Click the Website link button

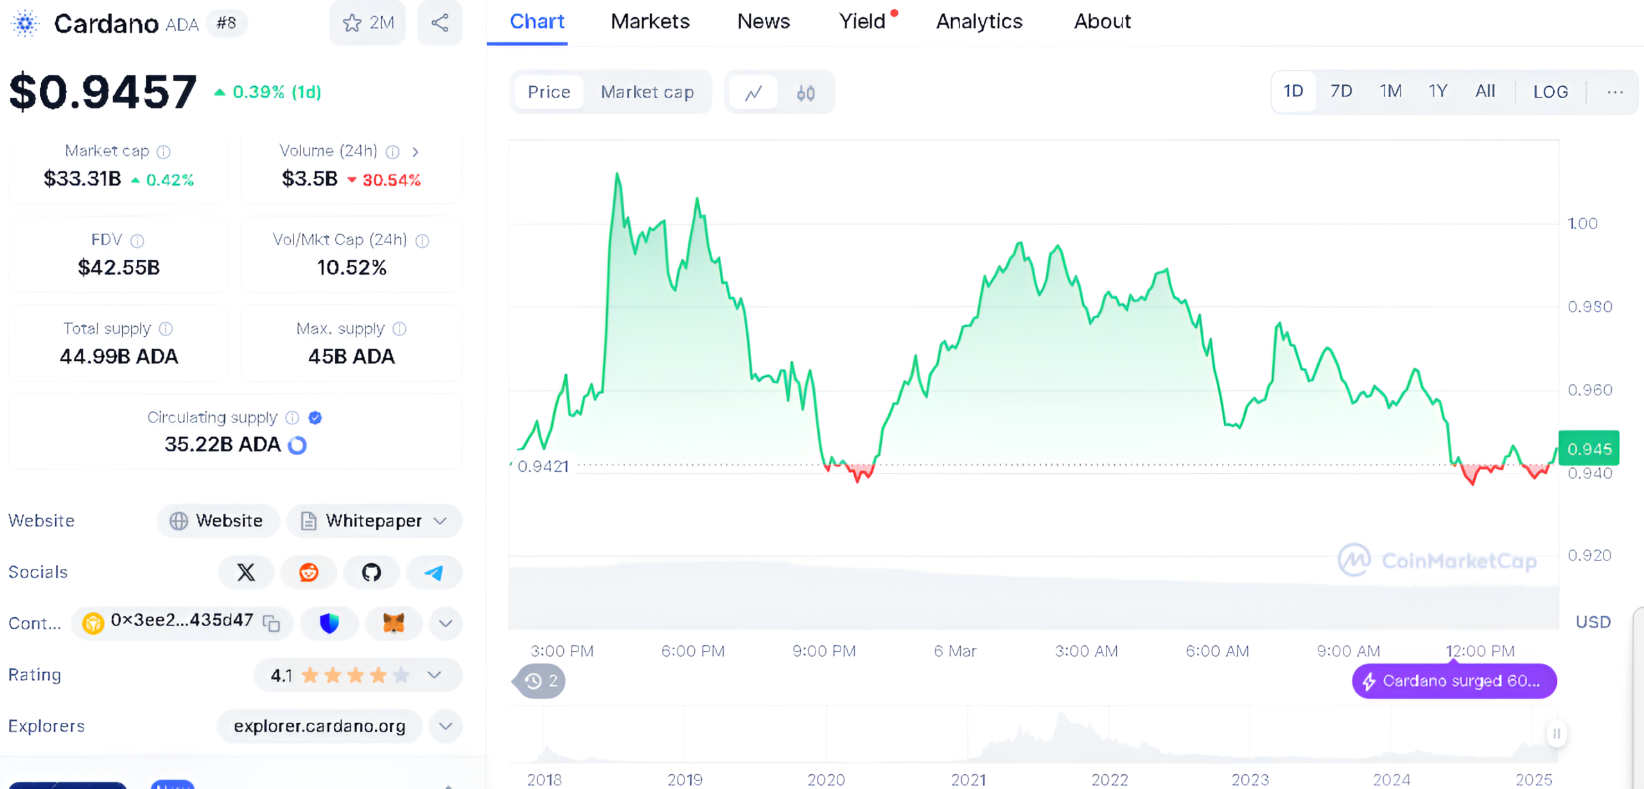pos(217,521)
